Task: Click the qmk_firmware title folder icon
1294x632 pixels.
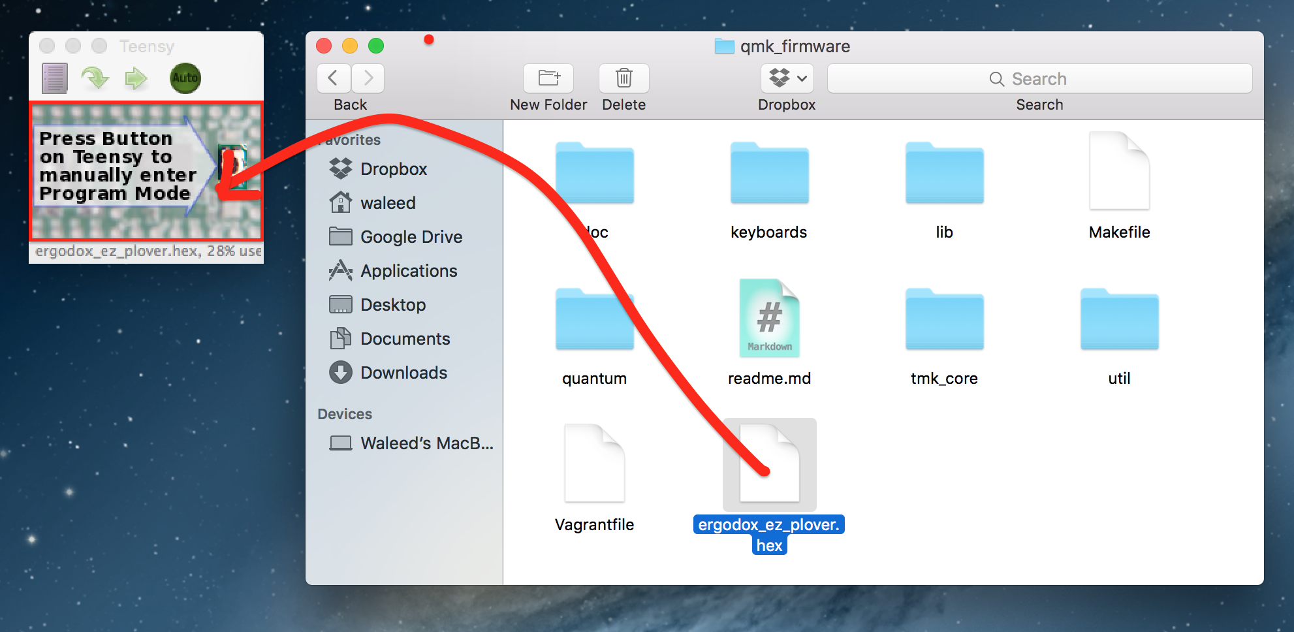Action: click(725, 46)
